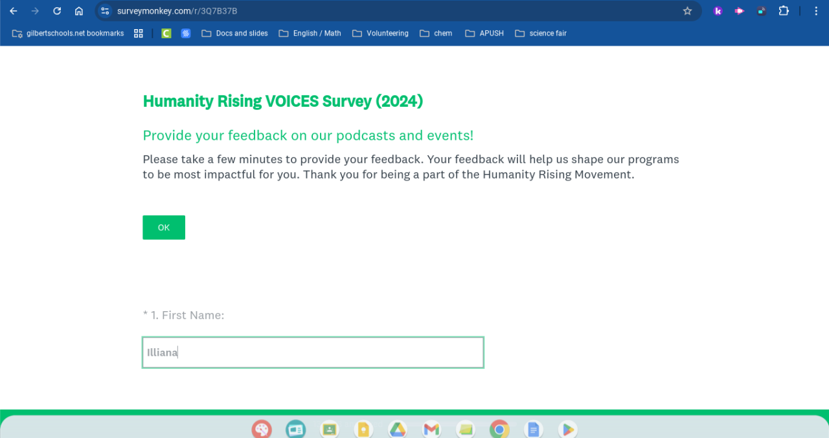Reload the survey page
The width and height of the screenshot is (829, 438).
point(57,11)
